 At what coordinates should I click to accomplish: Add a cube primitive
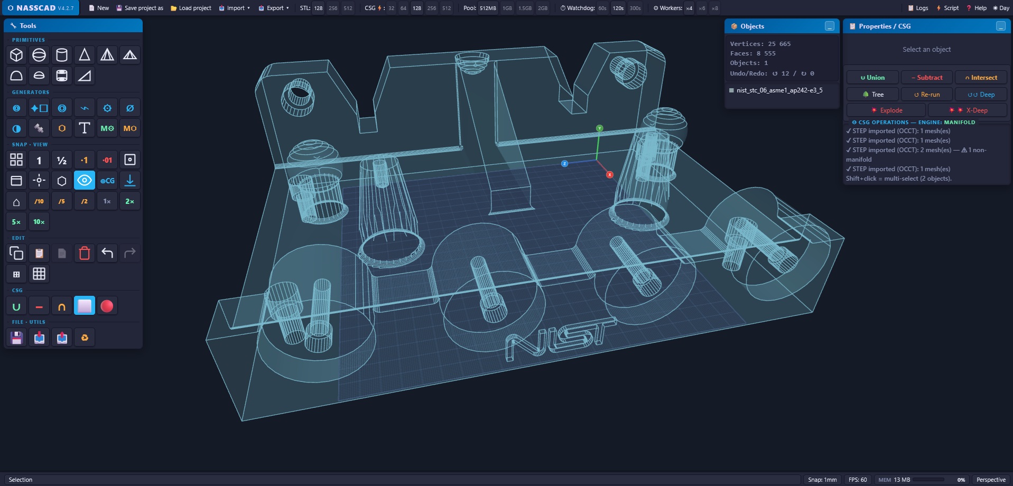pyautogui.click(x=16, y=55)
